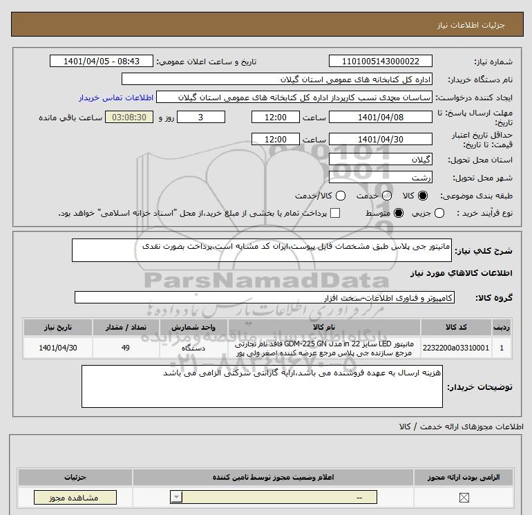This screenshot has width=532, height=515.
Task: Choose the جزیی purchase type radio
Action: [x=439, y=213]
